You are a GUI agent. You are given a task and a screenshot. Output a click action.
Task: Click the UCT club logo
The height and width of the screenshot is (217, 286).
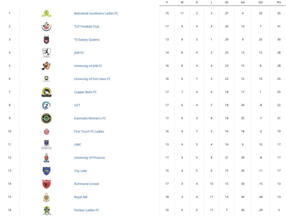coord(46,105)
